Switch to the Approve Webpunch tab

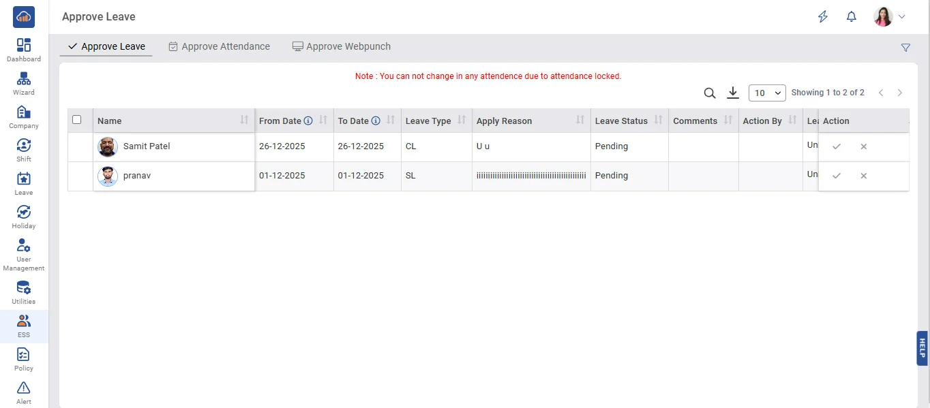[341, 47]
